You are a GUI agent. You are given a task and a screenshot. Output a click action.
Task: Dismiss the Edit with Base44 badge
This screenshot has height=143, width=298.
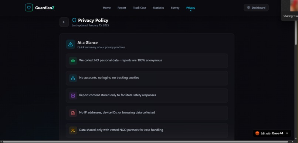[x=287, y=133]
